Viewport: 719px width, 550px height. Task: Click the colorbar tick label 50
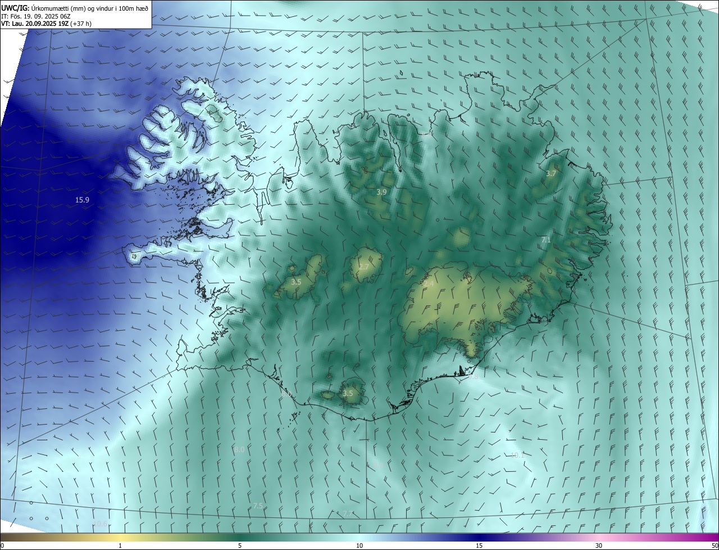coord(715,546)
